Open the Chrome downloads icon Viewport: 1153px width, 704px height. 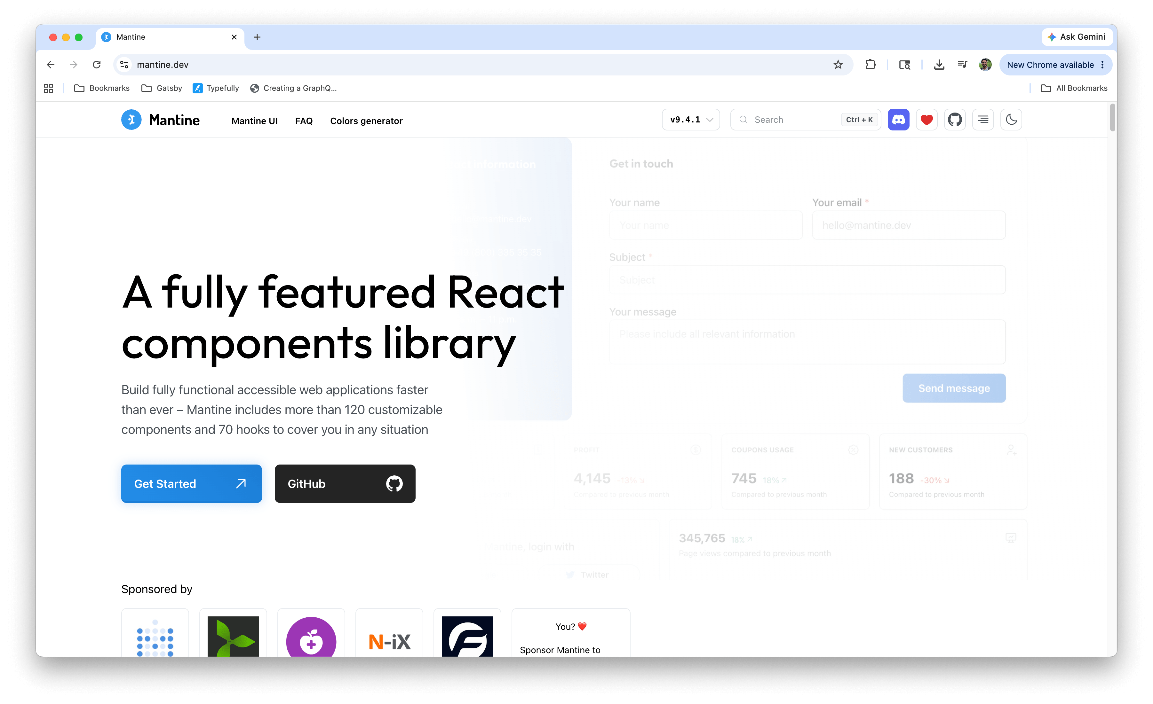point(939,65)
